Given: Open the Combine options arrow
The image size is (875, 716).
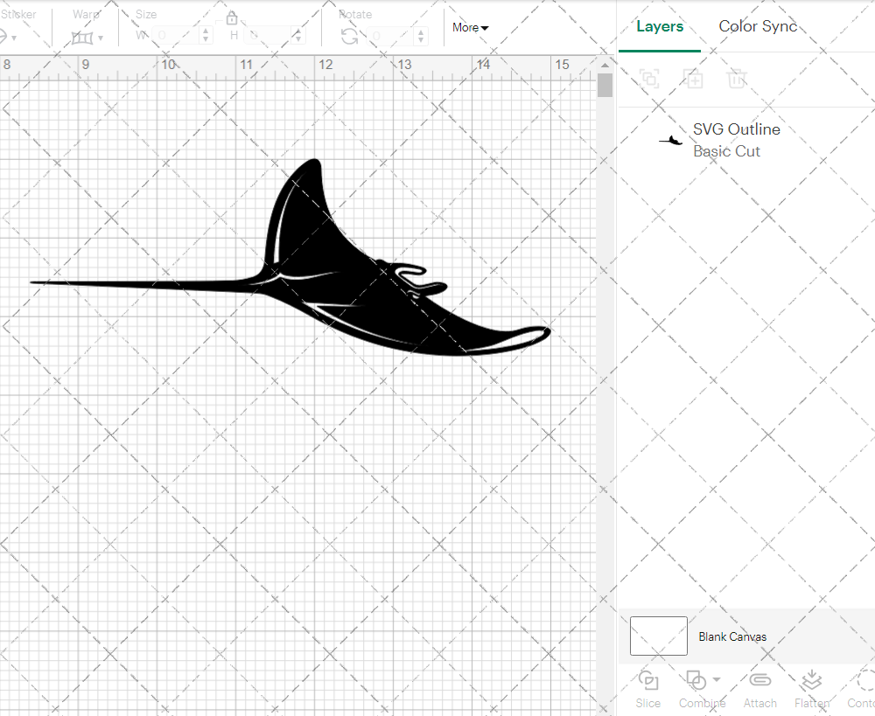Looking at the screenshot, I should click(716, 680).
